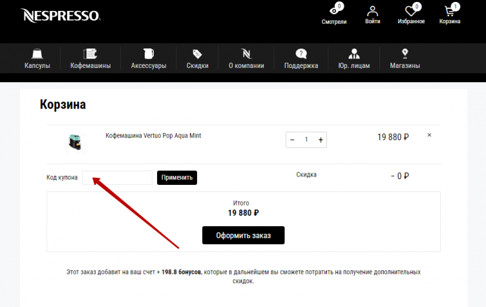Open the Кофемашина Vertuo Pop Aqua Mint link
The height and width of the screenshot is (307, 486).
point(153,136)
